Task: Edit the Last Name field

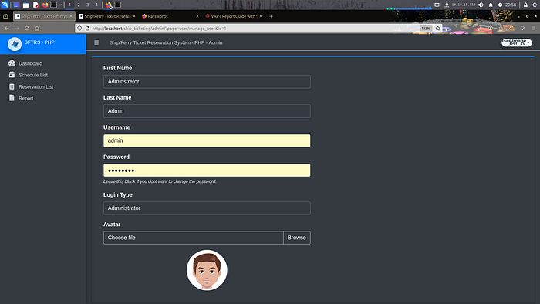Action: click(207, 111)
